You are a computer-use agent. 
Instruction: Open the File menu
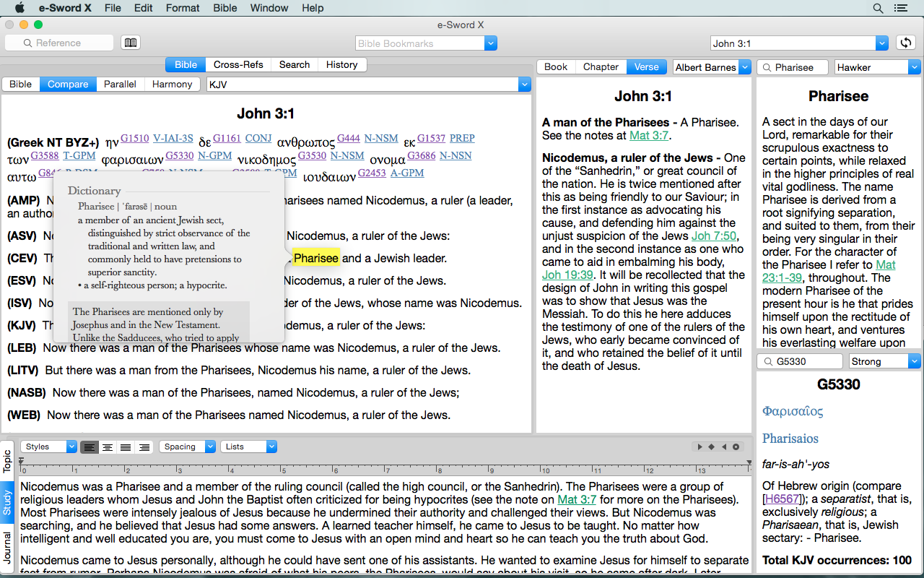[x=113, y=8]
